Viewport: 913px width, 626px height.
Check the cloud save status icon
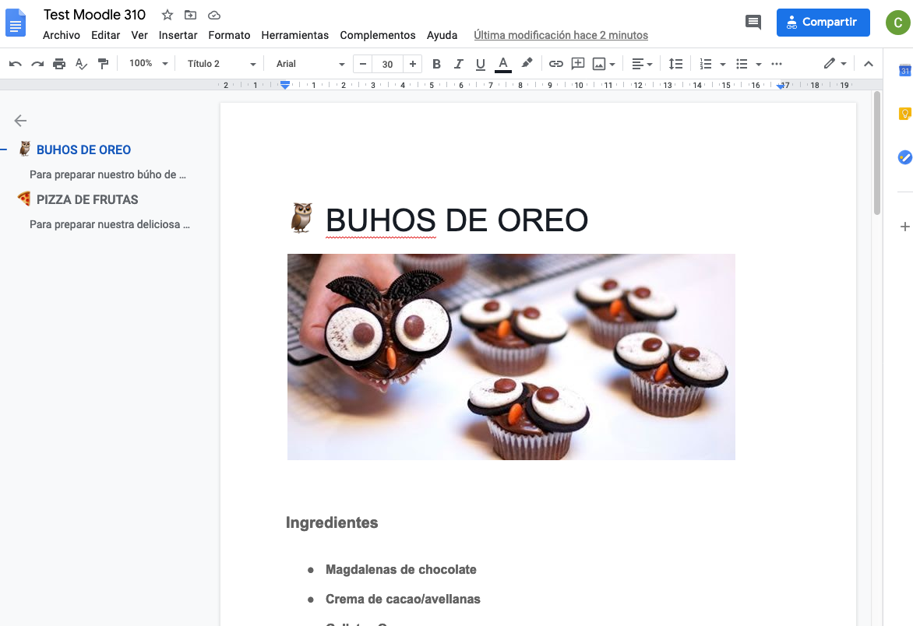click(214, 15)
